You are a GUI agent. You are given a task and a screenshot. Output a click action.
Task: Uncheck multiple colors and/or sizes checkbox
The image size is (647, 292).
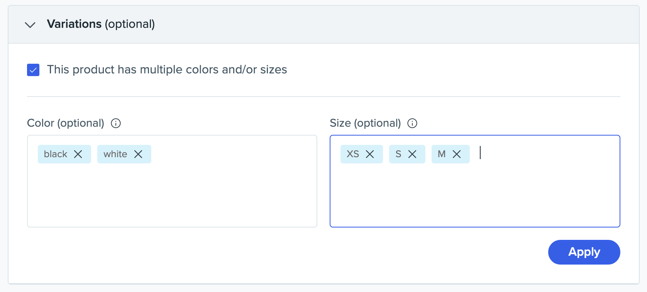coord(33,70)
